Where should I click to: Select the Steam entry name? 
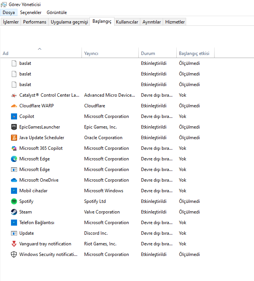(25, 212)
